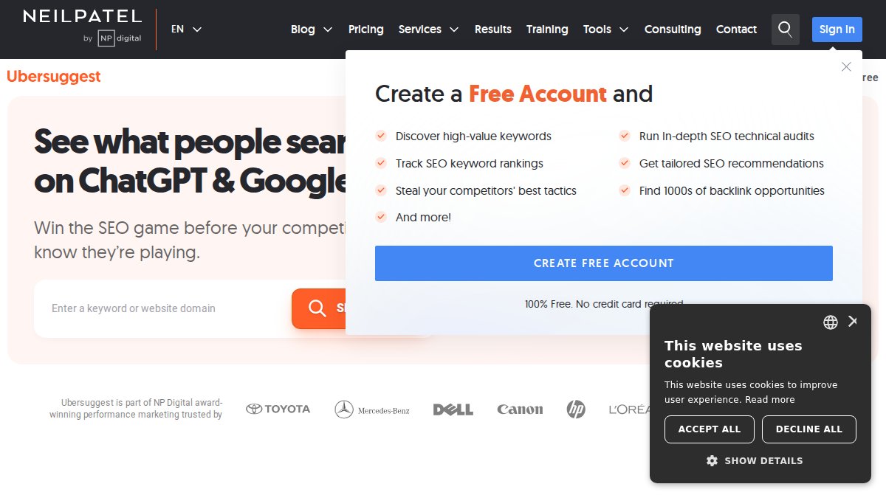Expand the Services dropdown
886x498 pixels.
pos(428,30)
